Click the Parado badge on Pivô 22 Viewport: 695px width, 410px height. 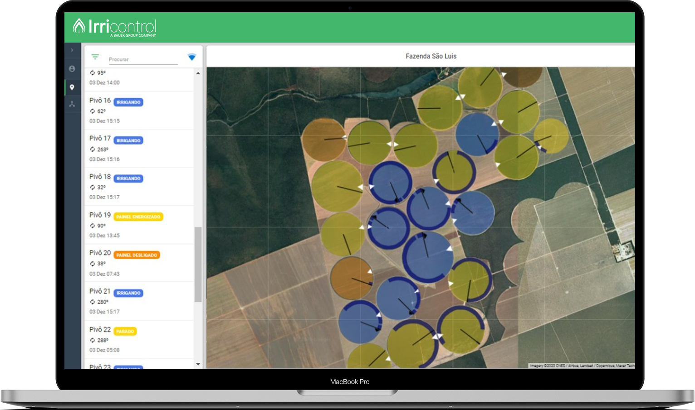[x=125, y=332]
